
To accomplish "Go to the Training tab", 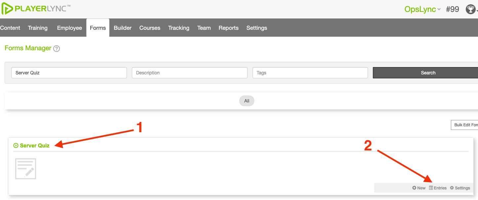I will 38,28.
